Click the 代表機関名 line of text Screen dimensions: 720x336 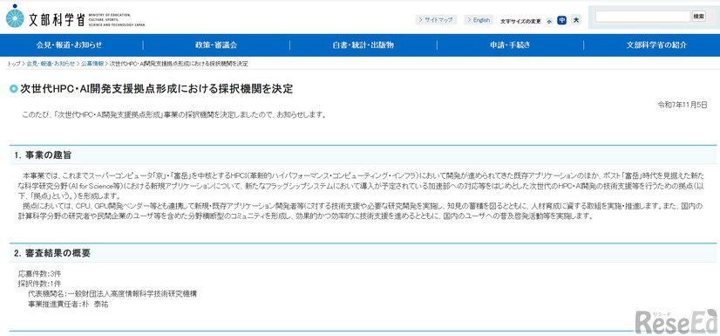click(x=112, y=294)
